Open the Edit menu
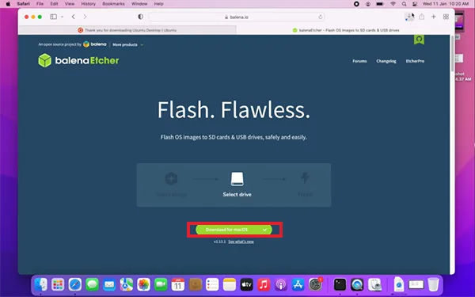Image resolution: width=475 pixels, height=297 pixels. click(x=54, y=4)
